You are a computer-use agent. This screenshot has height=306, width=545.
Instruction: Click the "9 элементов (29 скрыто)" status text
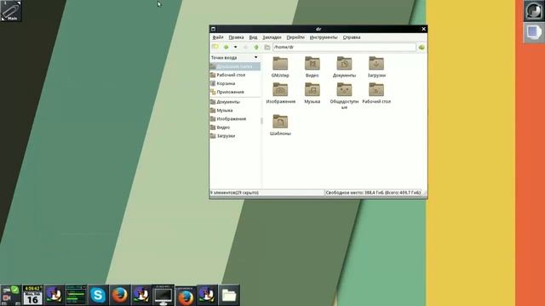234,193
